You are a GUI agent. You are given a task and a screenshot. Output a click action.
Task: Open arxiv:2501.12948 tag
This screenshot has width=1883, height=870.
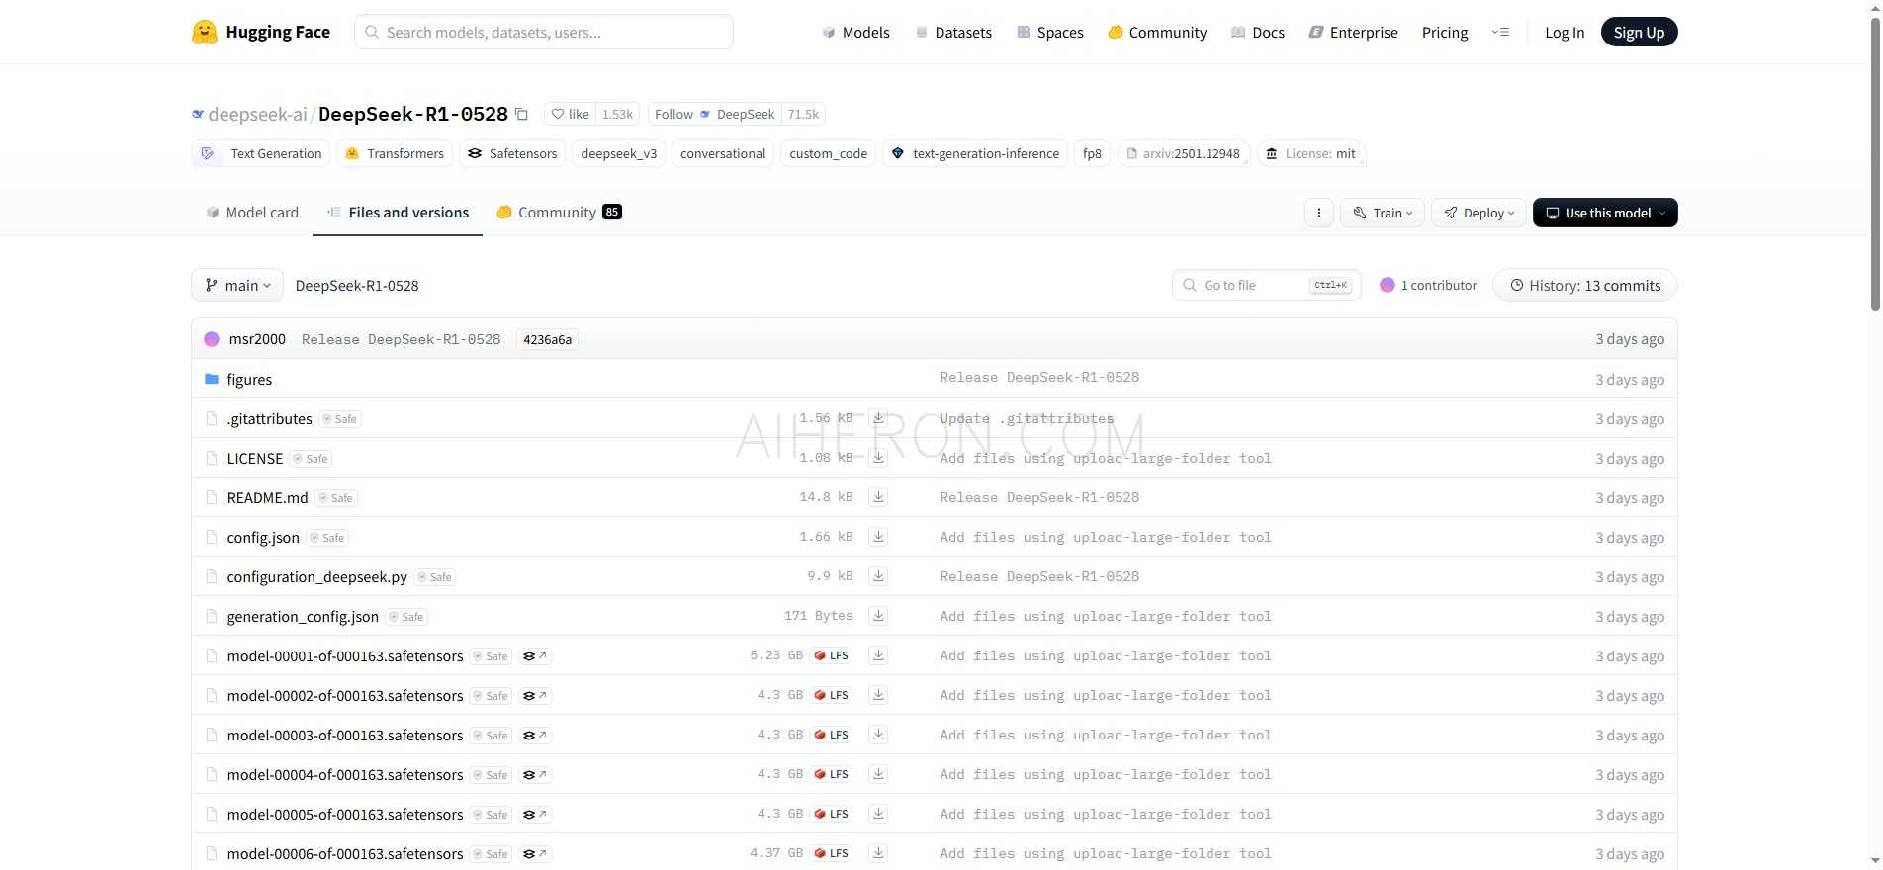1184,153
